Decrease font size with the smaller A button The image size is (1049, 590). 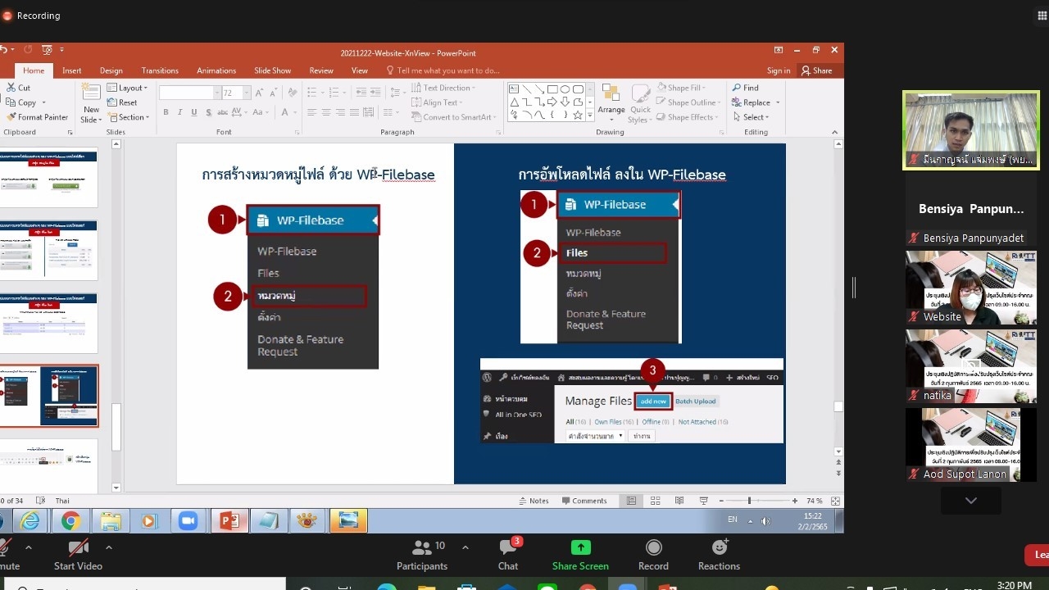tap(272, 93)
